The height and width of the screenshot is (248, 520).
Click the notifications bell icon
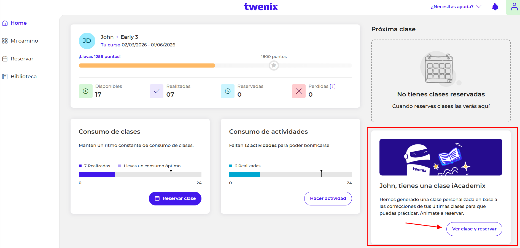[x=495, y=7]
